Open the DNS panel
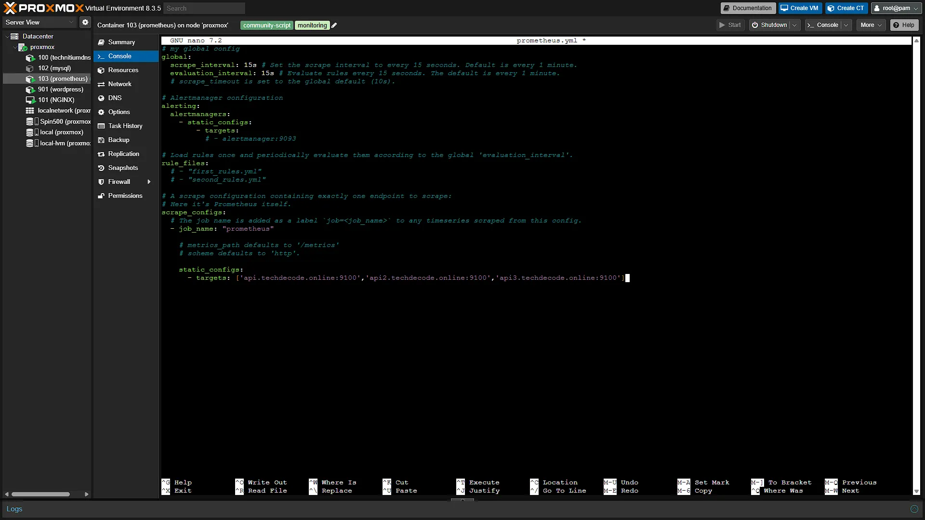Image resolution: width=925 pixels, height=520 pixels. pos(126,98)
